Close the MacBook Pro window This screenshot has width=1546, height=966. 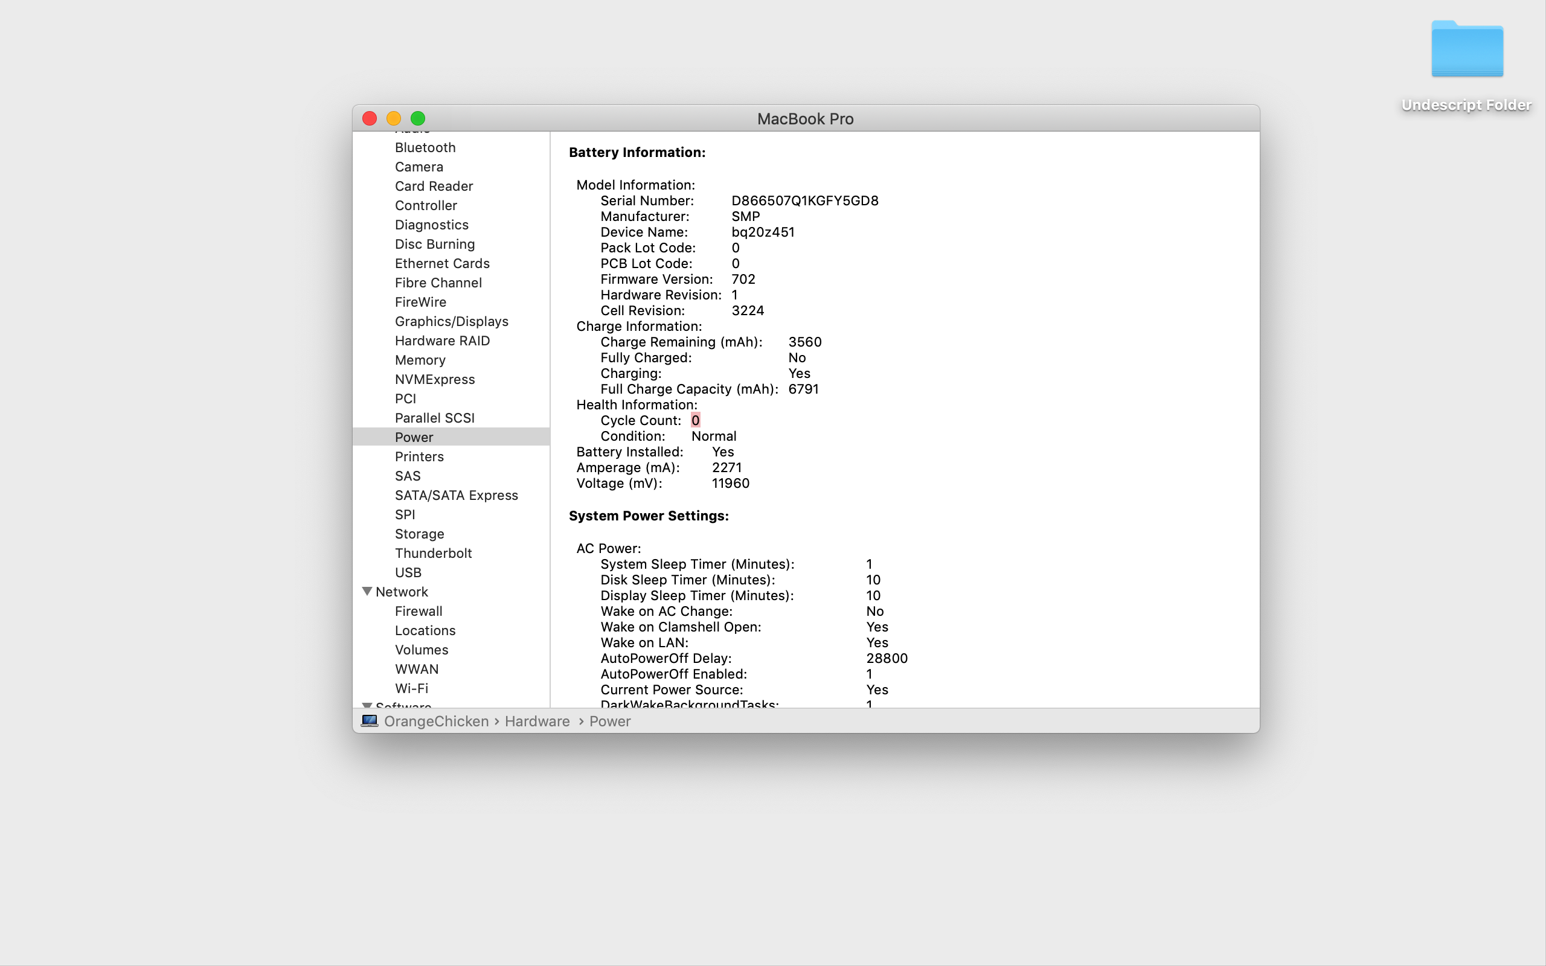click(369, 119)
